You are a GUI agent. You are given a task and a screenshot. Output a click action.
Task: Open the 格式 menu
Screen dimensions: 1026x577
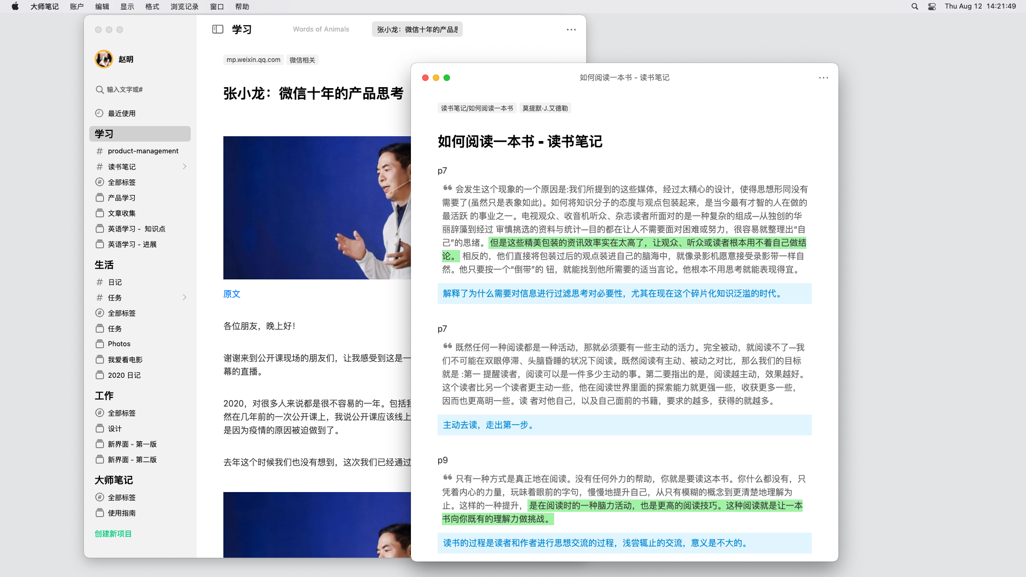(x=152, y=6)
